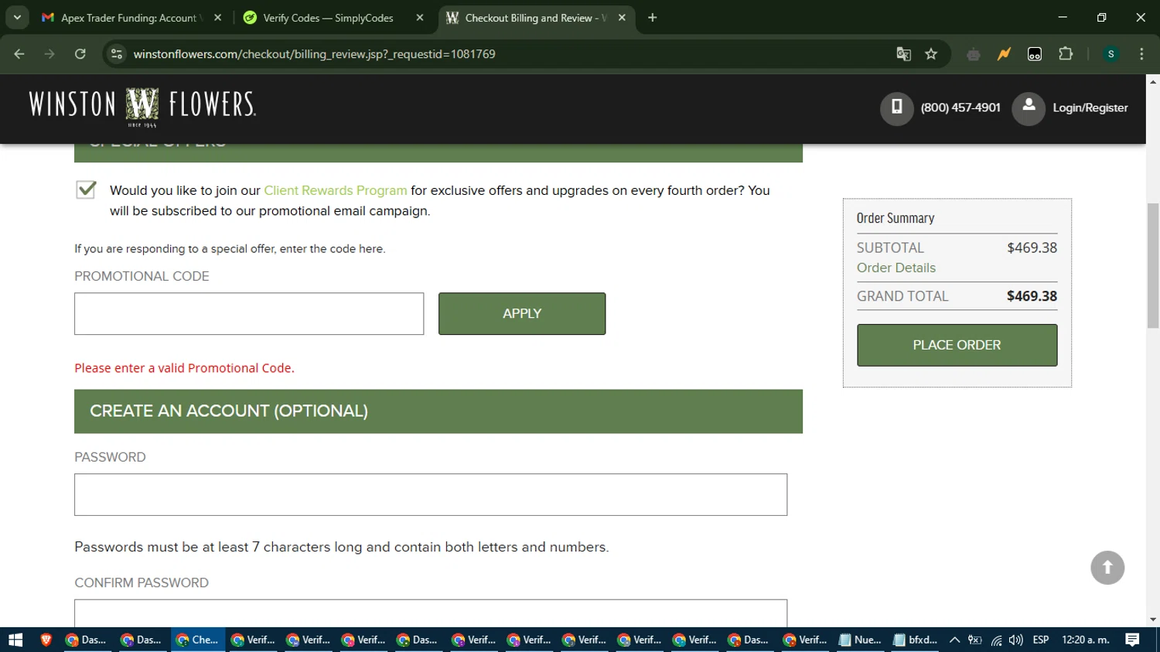The width and height of the screenshot is (1160, 652).
Task: Focus the Confirm Password input field
Action: pos(431,613)
